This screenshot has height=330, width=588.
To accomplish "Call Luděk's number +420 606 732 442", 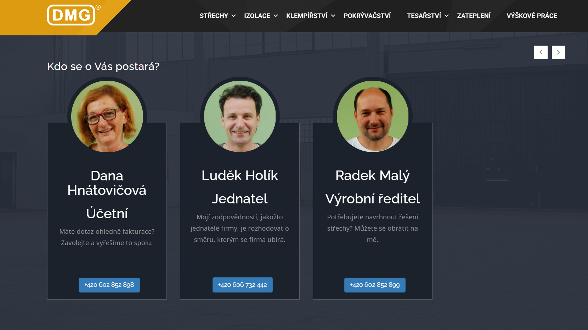I will [x=243, y=285].
